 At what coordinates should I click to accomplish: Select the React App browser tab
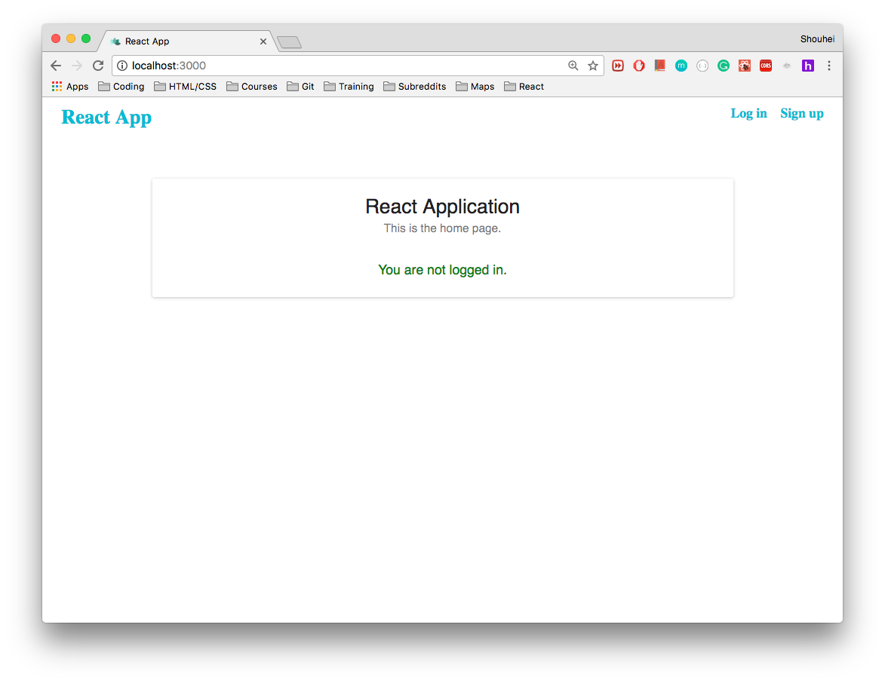[x=186, y=41]
